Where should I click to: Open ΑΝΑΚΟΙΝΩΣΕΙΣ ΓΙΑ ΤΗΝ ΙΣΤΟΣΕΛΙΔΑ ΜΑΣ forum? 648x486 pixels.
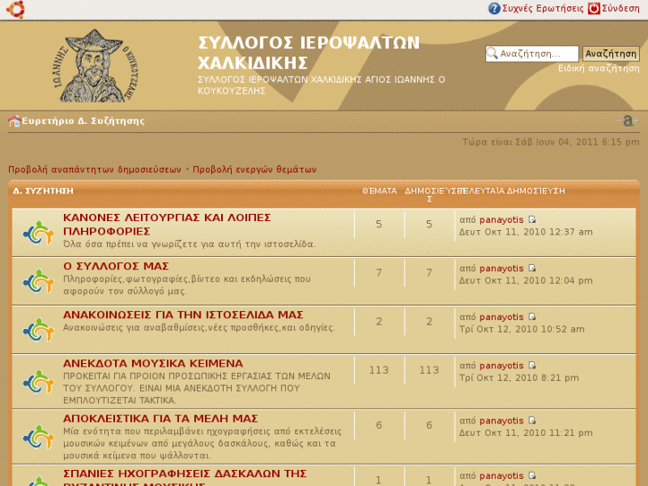click(183, 315)
